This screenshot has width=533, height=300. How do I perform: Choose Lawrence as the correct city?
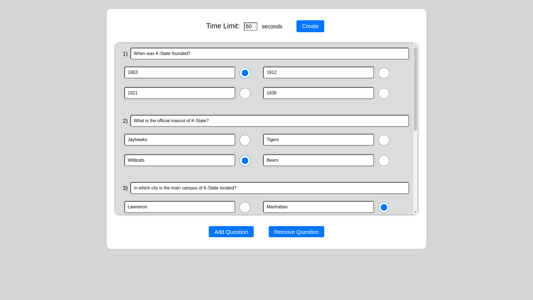pyautogui.click(x=245, y=207)
